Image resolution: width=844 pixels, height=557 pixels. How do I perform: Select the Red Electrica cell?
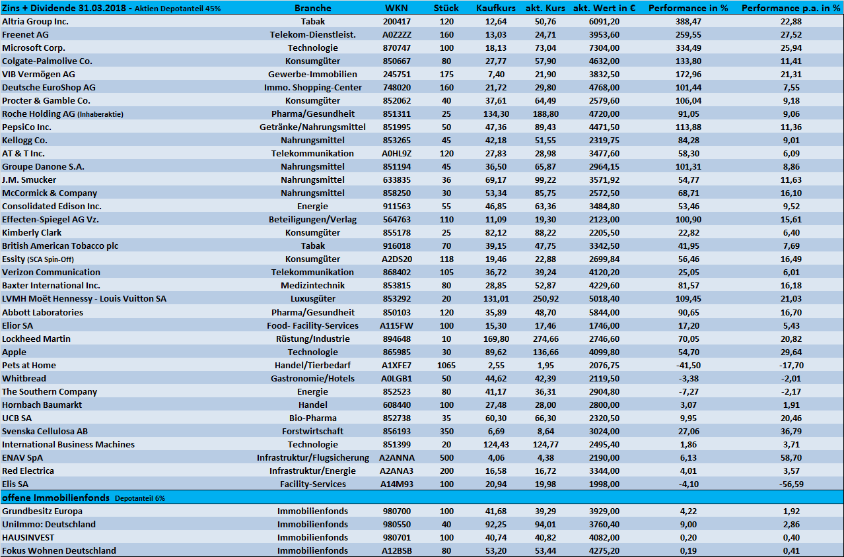pos(28,471)
